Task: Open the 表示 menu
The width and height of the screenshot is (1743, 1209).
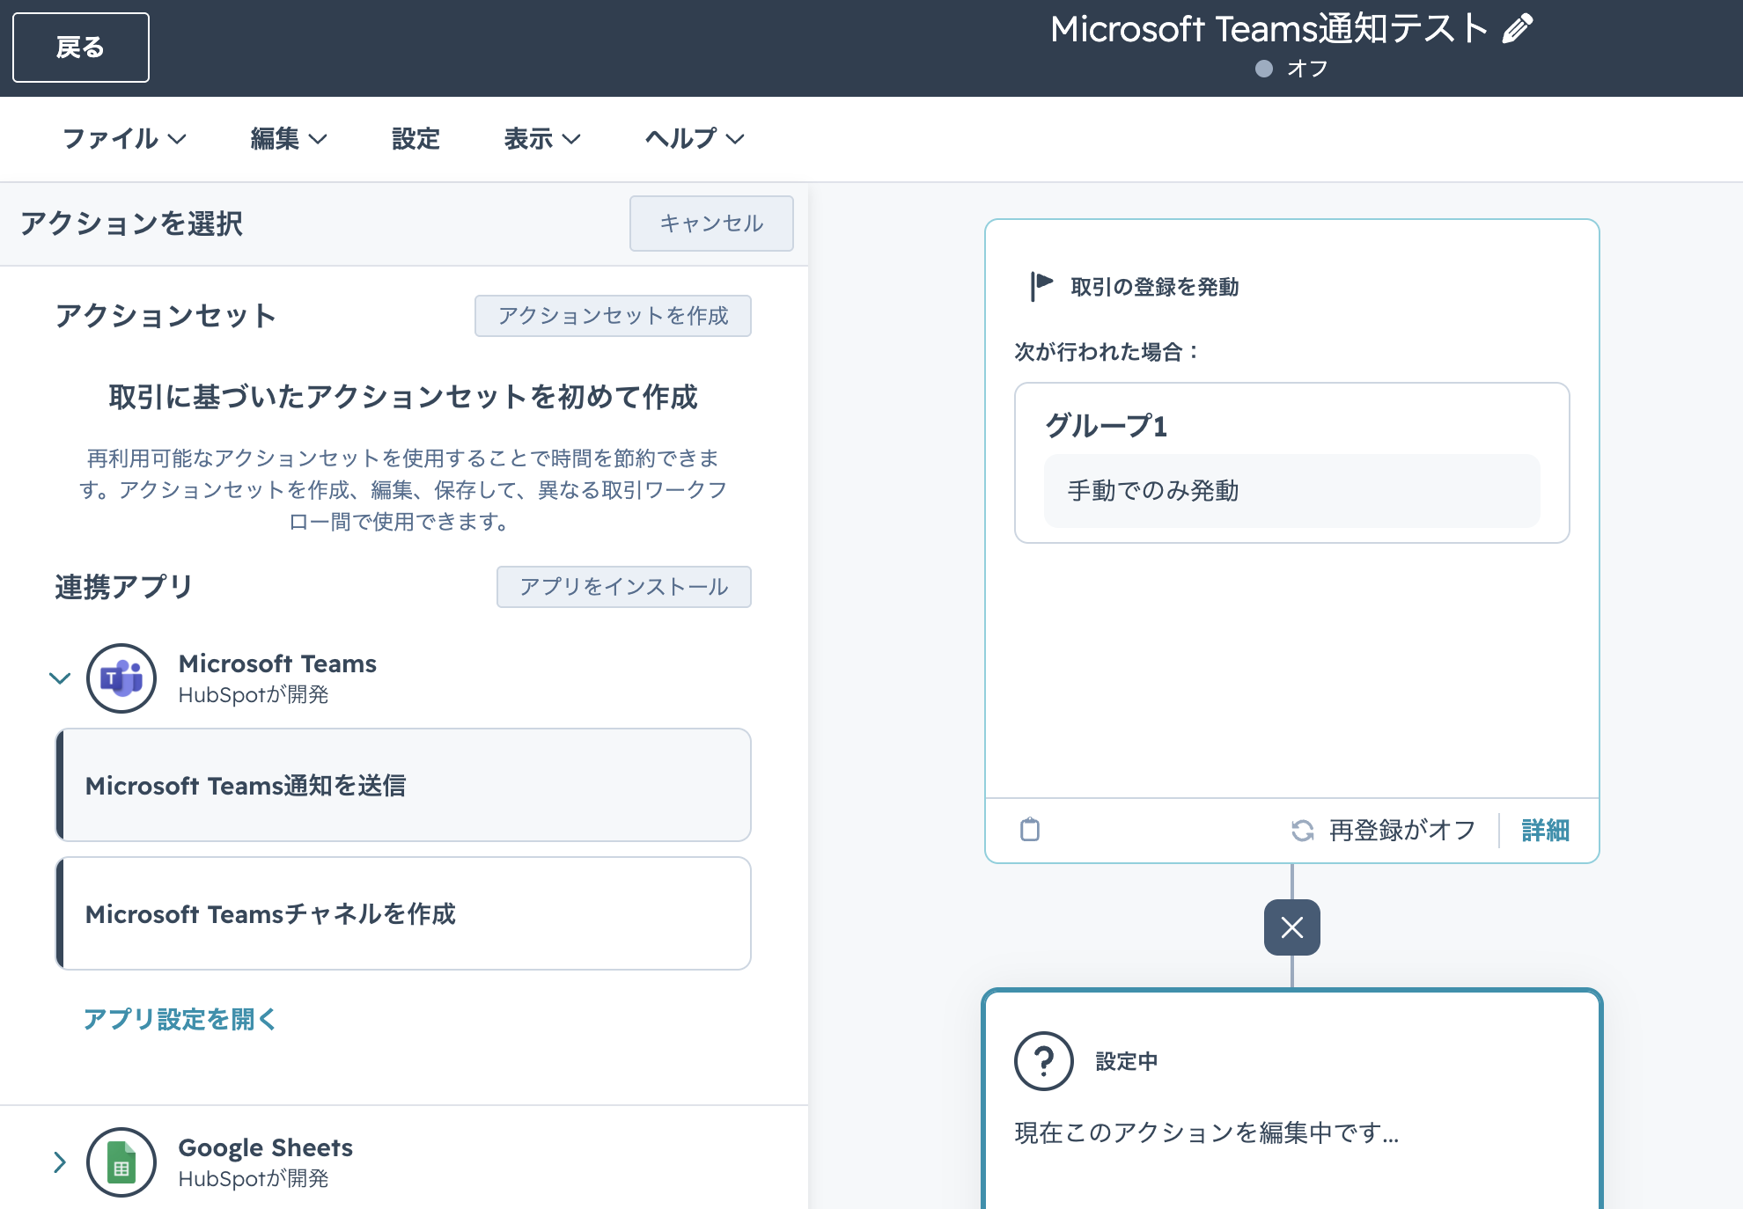Action: 542,139
